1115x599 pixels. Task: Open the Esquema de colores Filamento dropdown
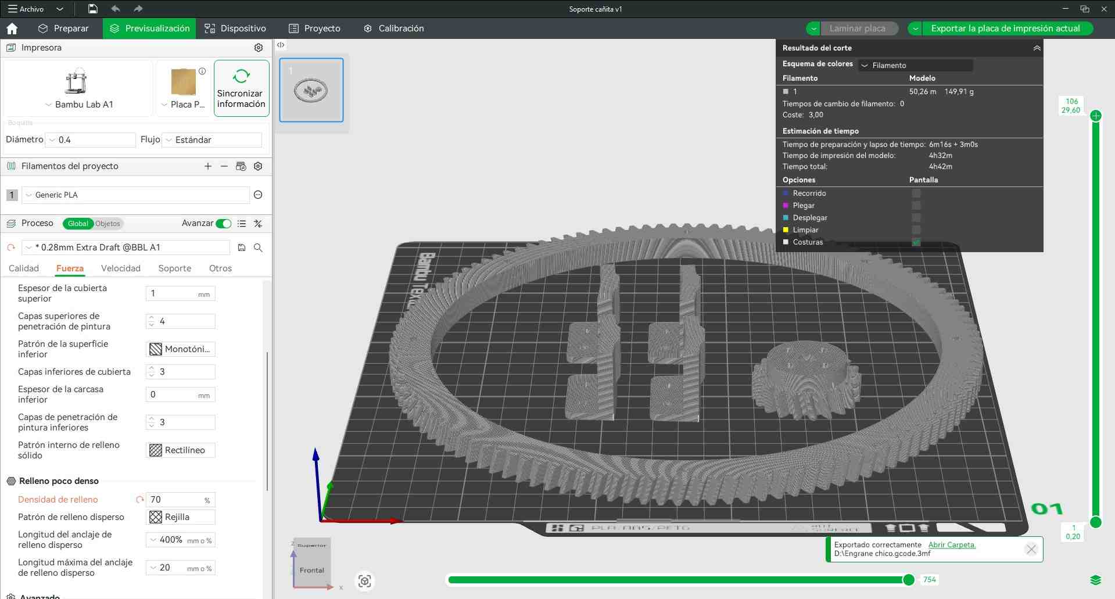[x=916, y=66]
